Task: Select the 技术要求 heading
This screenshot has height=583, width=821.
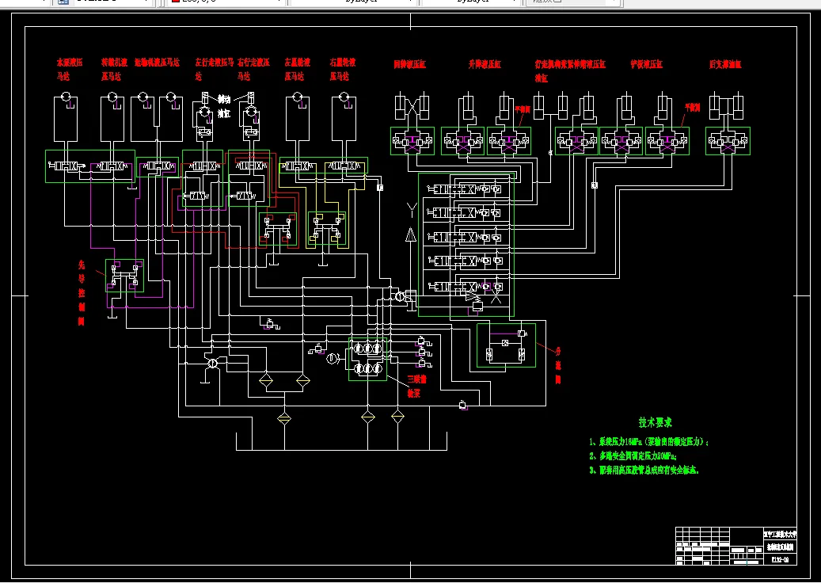Action: pyautogui.click(x=655, y=422)
